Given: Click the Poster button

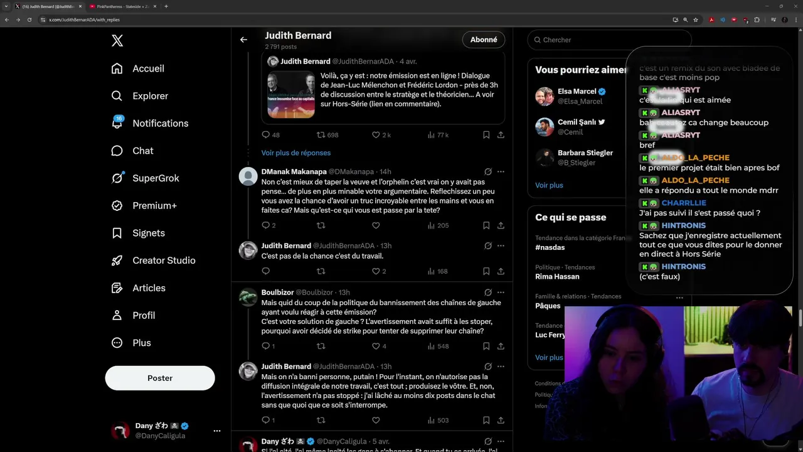Looking at the screenshot, I should pyautogui.click(x=160, y=378).
